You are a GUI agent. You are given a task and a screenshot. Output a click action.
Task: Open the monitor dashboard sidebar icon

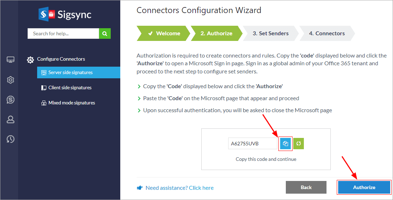pos(11,60)
